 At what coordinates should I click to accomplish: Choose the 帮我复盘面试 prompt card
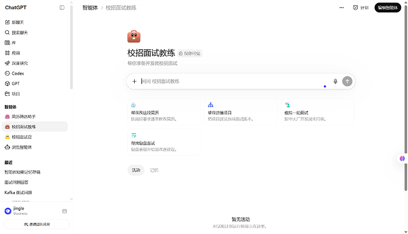click(x=164, y=142)
